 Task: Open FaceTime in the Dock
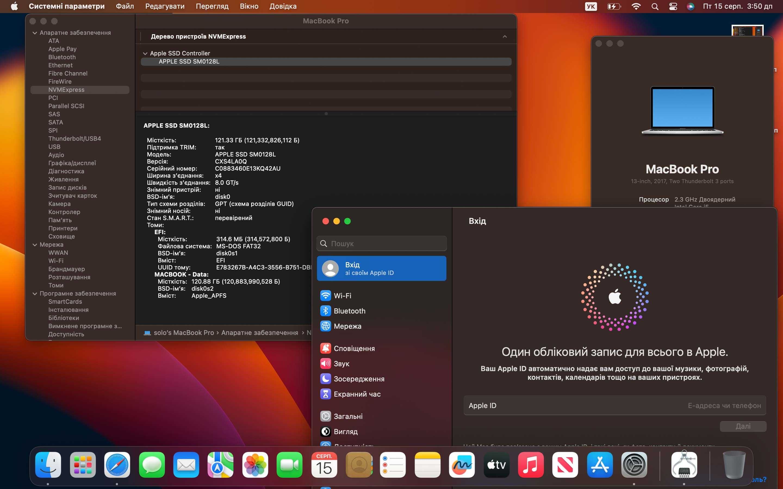pyautogui.click(x=290, y=465)
